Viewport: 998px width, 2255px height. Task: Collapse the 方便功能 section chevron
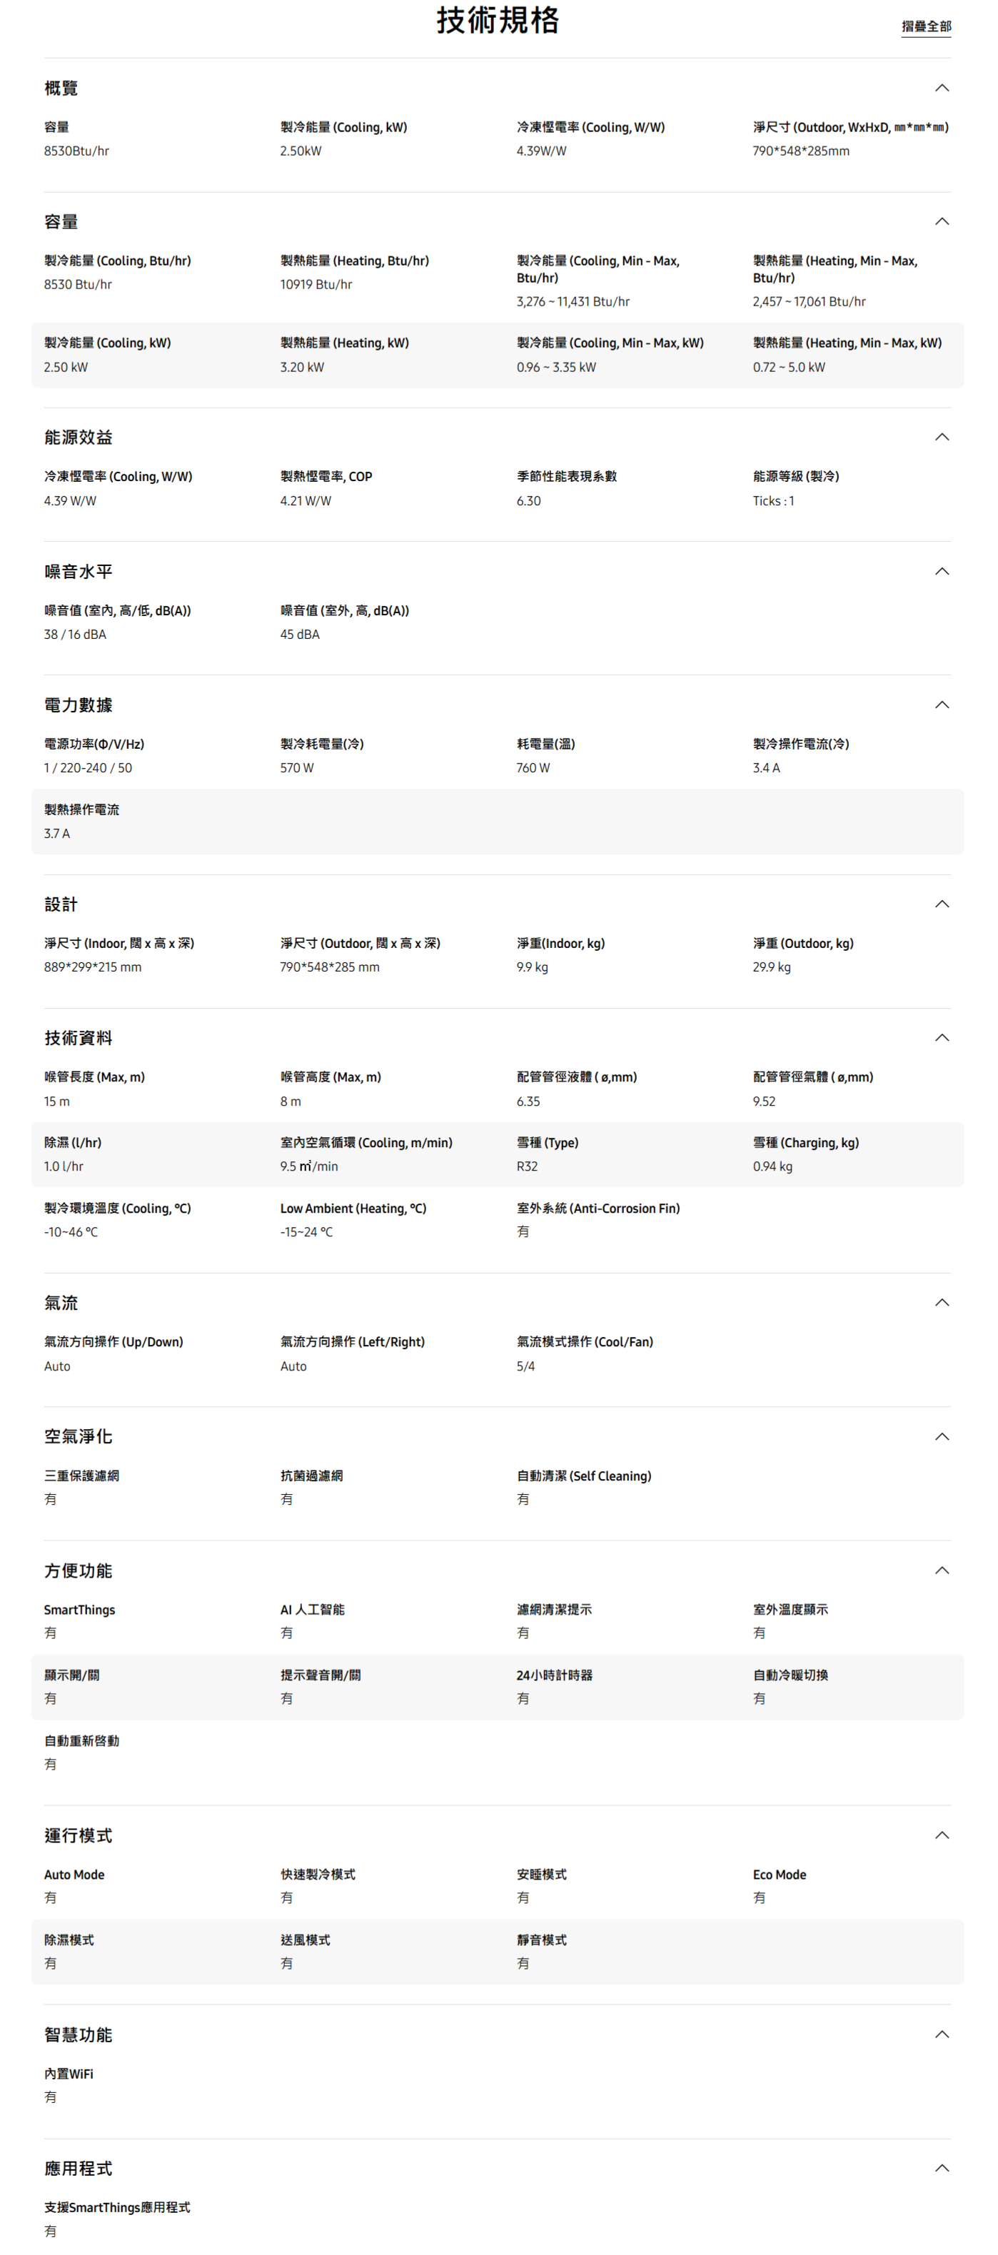(941, 1570)
